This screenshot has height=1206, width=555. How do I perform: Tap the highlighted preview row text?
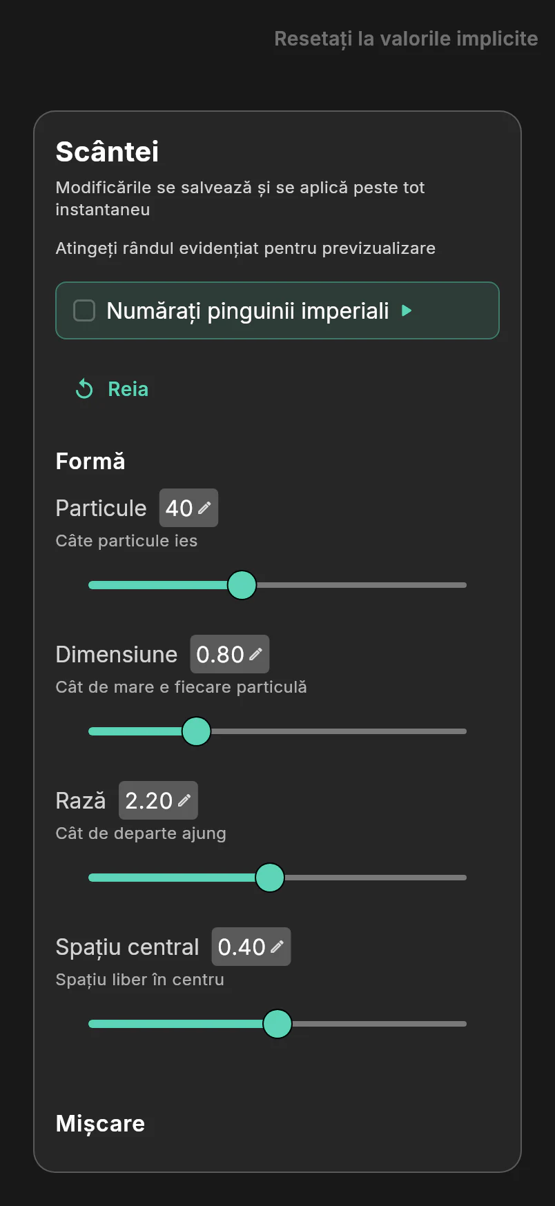[x=248, y=310]
